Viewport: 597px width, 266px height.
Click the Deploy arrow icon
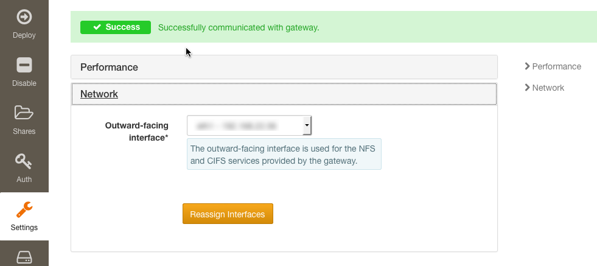click(x=24, y=17)
